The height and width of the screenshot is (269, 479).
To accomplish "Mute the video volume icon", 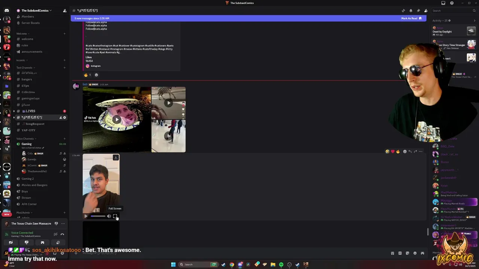I will coord(109,216).
